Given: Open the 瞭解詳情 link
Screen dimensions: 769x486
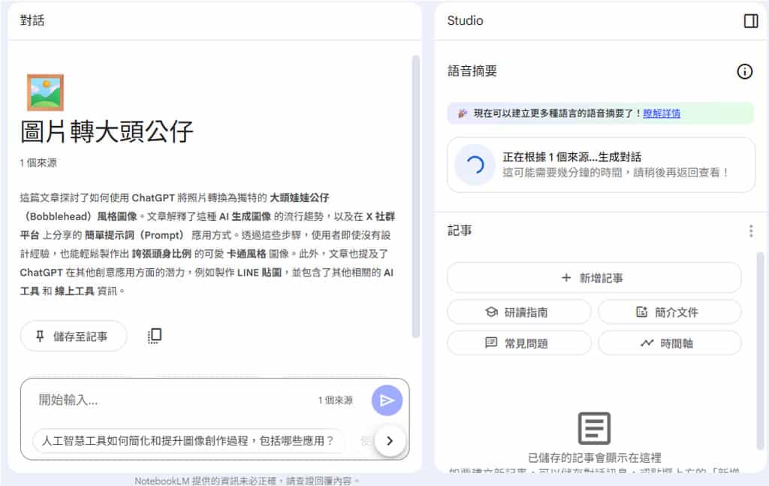Looking at the screenshot, I should coord(661,113).
